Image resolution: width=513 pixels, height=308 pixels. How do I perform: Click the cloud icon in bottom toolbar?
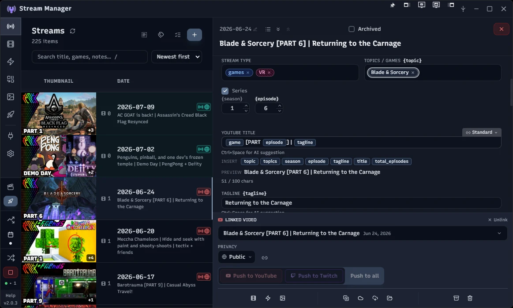360,298
